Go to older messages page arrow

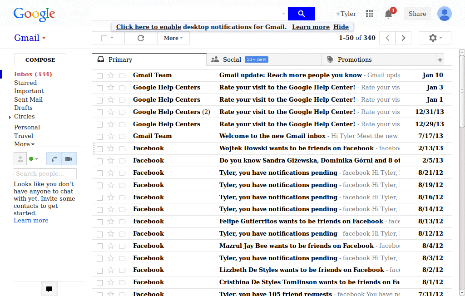[x=403, y=38]
